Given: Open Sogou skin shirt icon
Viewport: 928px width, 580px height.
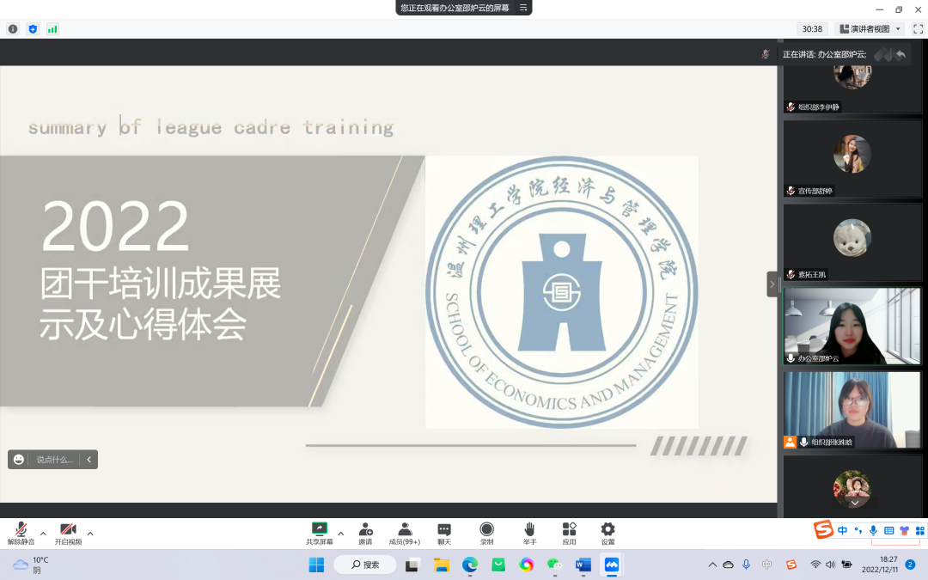Looking at the screenshot, I should 904,530.
